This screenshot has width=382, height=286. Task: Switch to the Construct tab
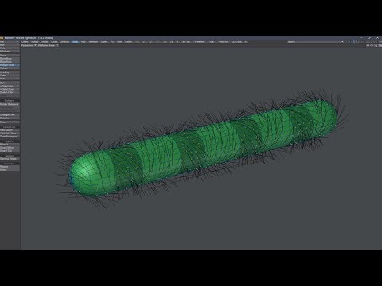(64, 41)
